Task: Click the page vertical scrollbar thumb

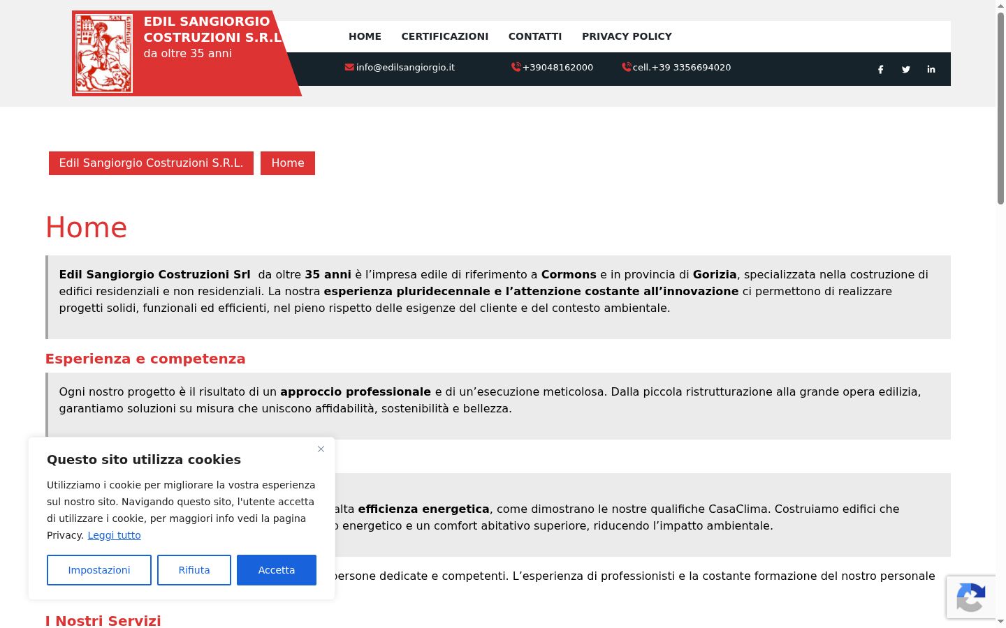Action: 1000,108
